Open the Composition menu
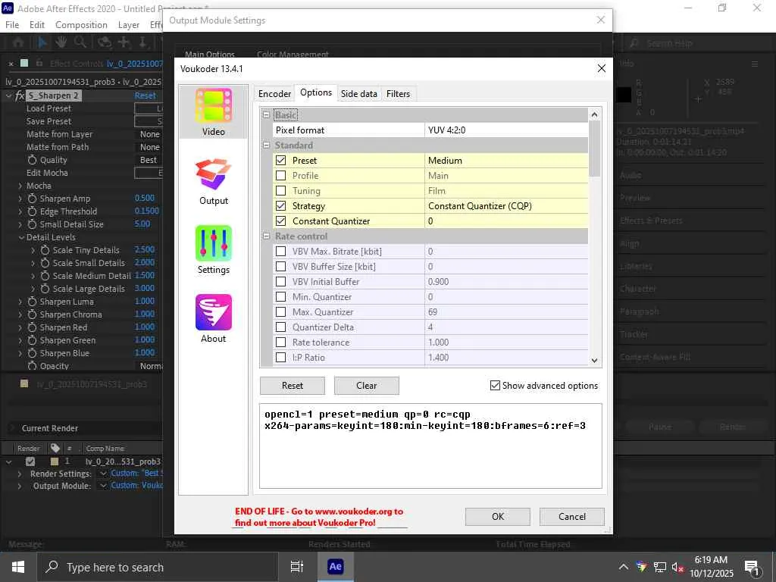The height and width of the screenshot is (582, 776). pos(81,25)
